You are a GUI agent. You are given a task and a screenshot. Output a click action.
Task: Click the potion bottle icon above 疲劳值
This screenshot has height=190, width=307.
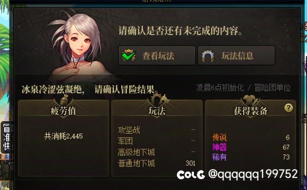pyautogui.click(x=63, y=100)
